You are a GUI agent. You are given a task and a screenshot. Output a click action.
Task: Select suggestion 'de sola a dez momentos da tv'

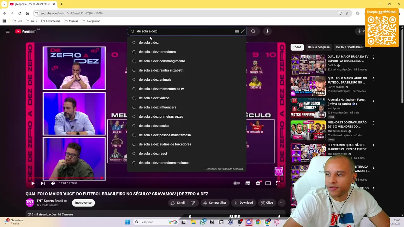point(187,89)
